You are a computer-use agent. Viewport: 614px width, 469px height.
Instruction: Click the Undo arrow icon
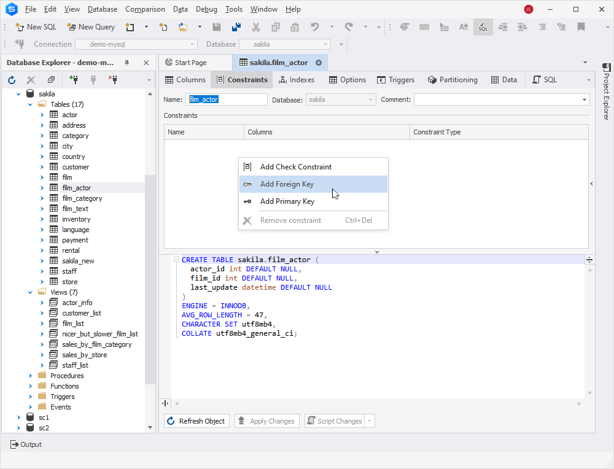(315, 27)
